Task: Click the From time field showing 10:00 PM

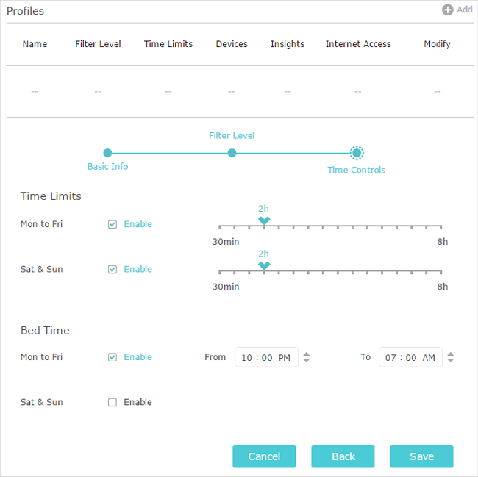Action: pyautogui.click(x=266, y=358)
